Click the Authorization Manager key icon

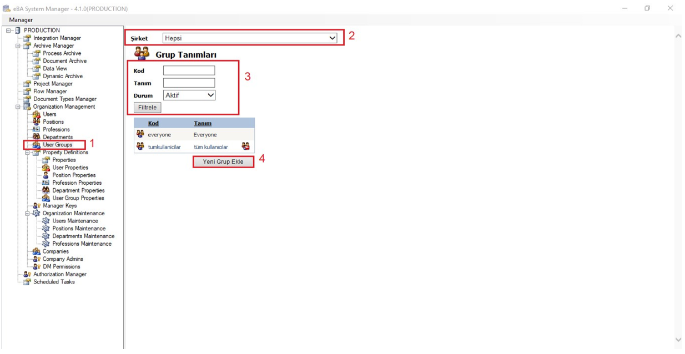27,274
